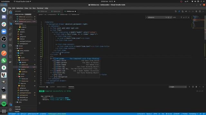The height and width of the screenshot is (115, 206).
Task: Expand the assets folder
Action: (23, 57)
